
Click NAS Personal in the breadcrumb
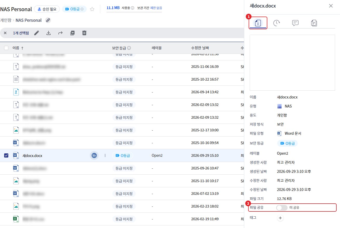pyautogui.click(x=29, y=20)
